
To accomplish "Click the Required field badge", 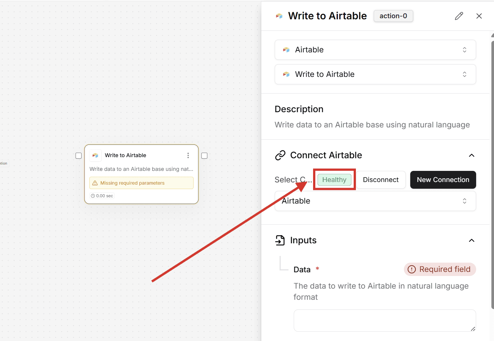I will tap(440, 269).
